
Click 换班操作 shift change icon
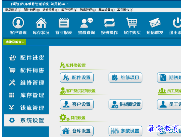pos(109,26)
